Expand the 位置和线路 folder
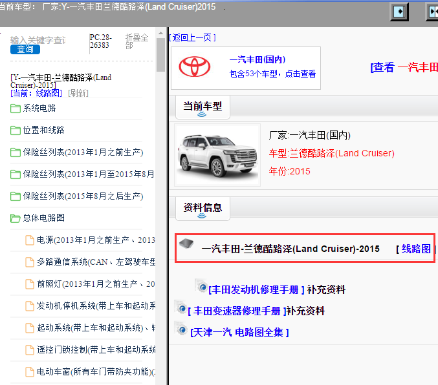 43,130
